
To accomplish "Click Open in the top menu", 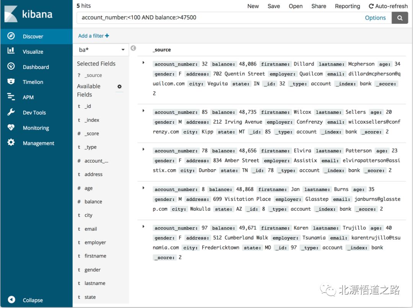I will [x=296, y=6].
